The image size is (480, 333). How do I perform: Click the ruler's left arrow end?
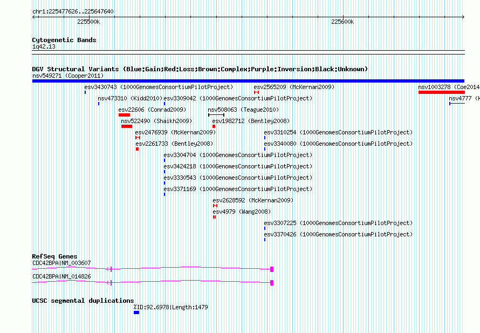[33, 17]
